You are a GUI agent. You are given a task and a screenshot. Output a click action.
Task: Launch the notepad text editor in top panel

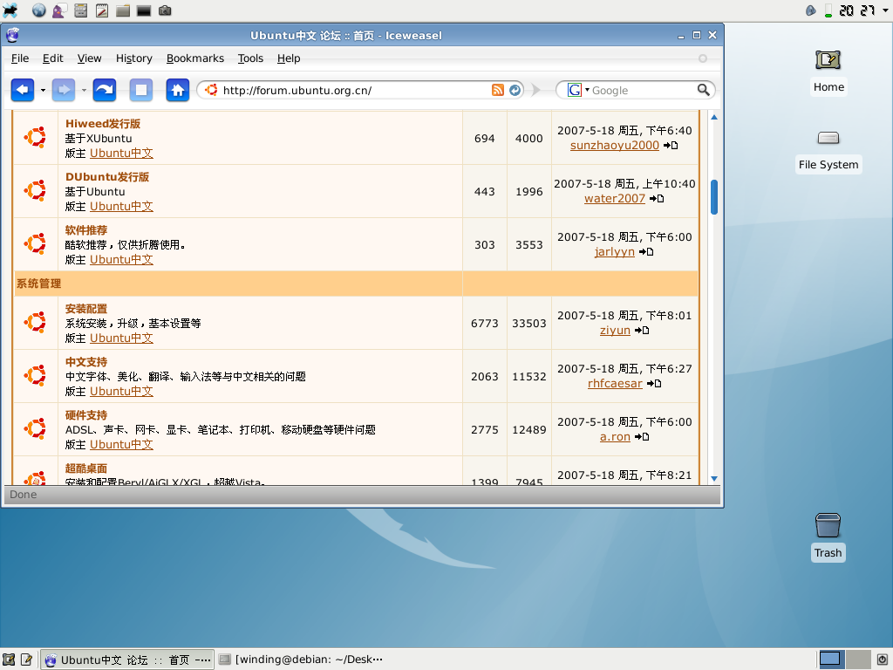point(102,10)
